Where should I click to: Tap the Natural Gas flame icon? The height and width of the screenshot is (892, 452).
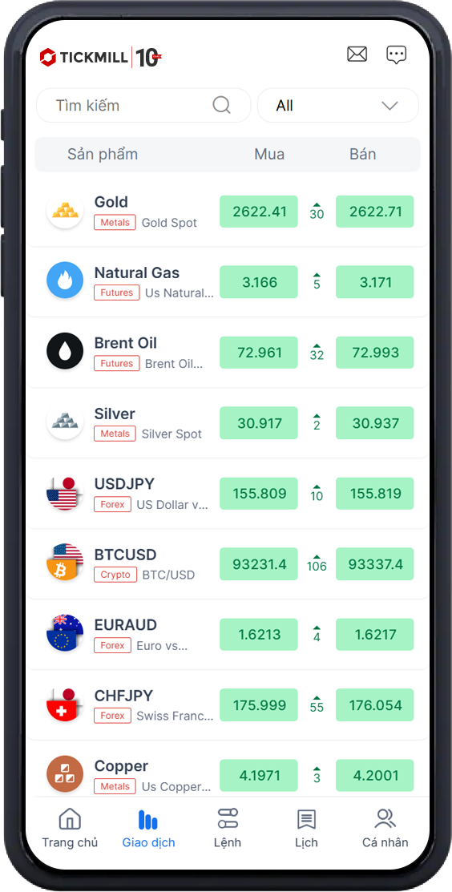pos(65,281)
